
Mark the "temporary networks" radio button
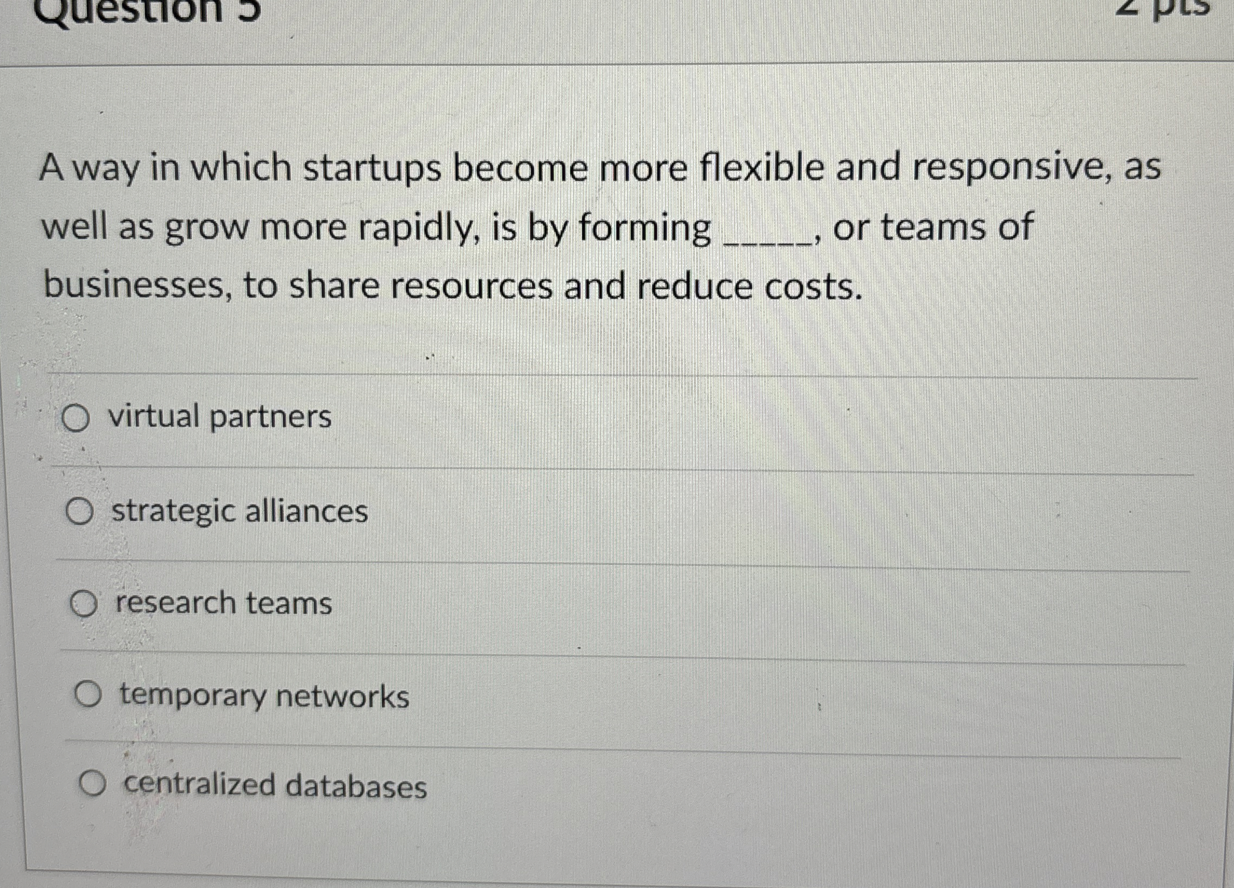click(87, 695)
